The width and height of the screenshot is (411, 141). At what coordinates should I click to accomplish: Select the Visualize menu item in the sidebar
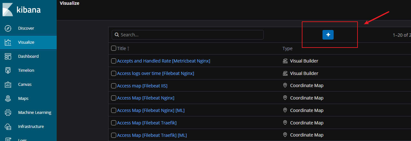(x=26, y=42)
